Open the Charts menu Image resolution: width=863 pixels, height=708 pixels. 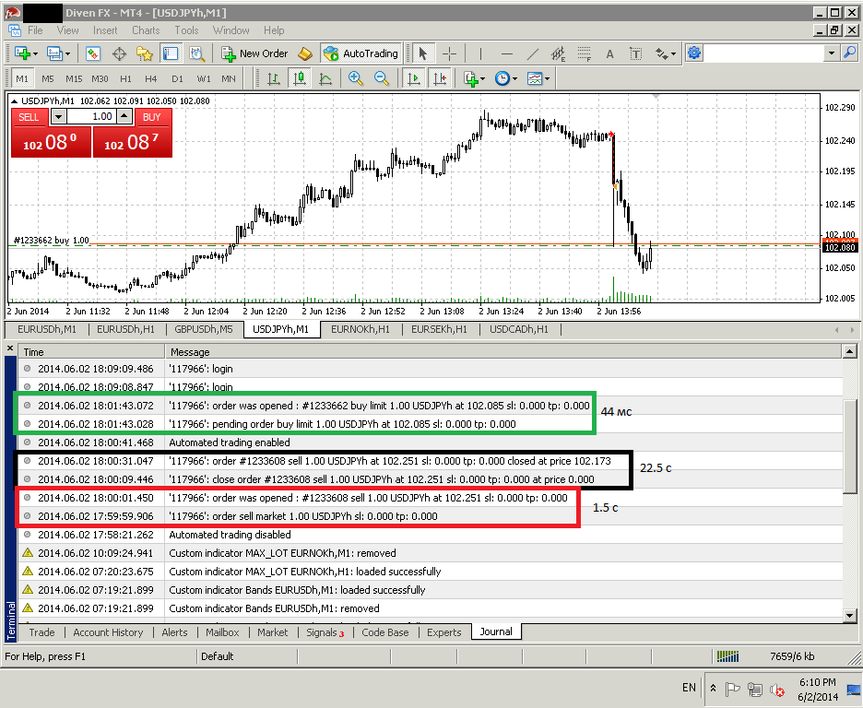click(146, 30)
